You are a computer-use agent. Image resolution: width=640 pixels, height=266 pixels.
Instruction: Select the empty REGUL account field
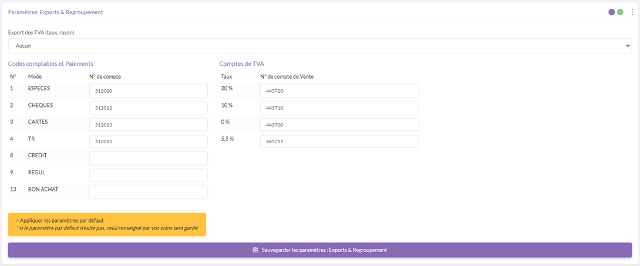(148, 175)
